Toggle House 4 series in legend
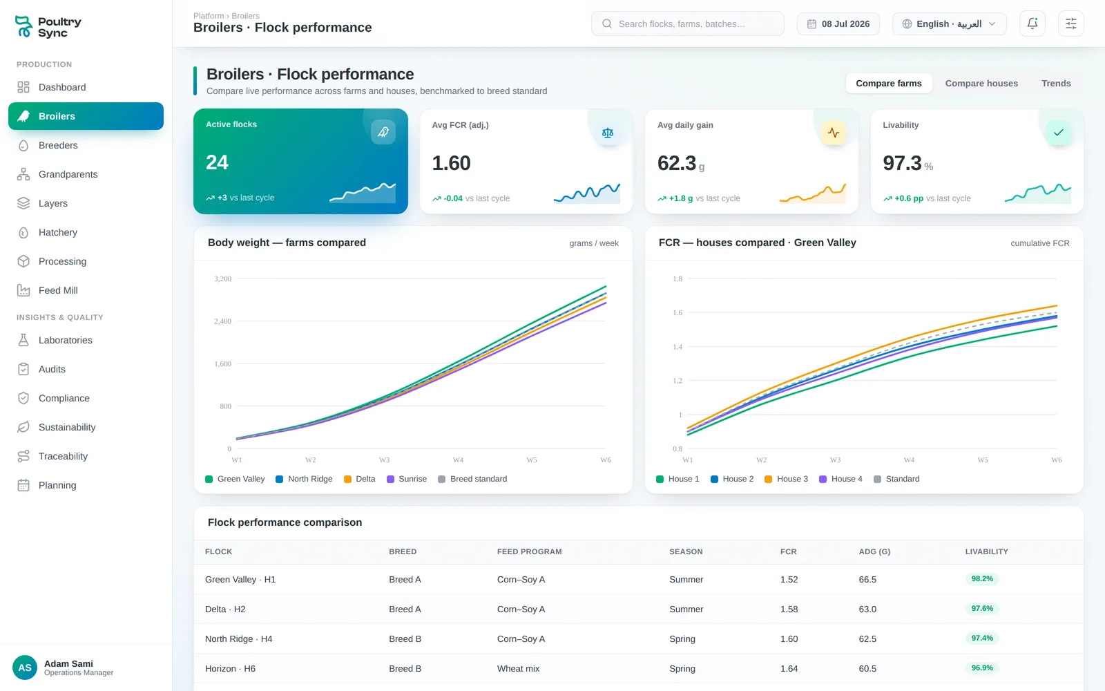 (x=840, y=479)
